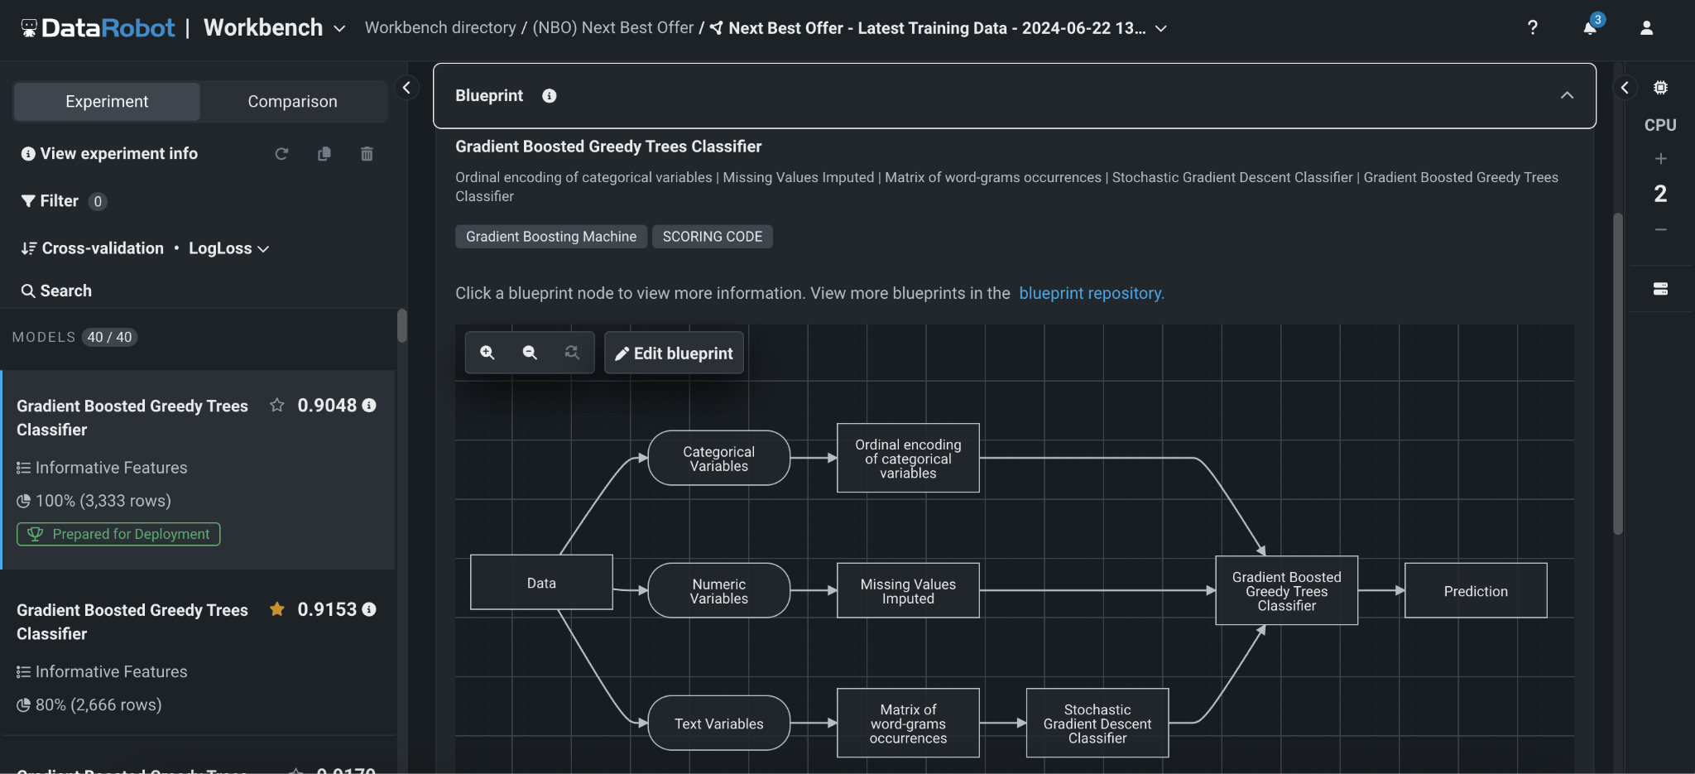Screen dimensions: 1695x774
Task: Open the notifications bell
Action: [x=1588, y=27]
